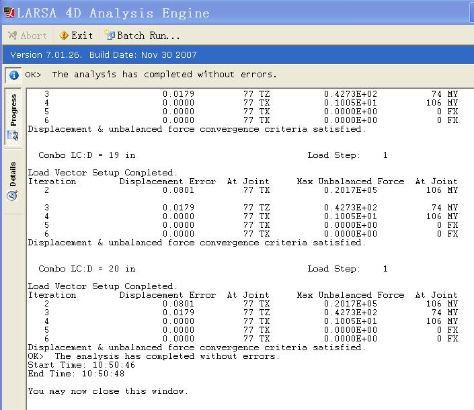Click the Abort button
The image size is (474, 410).
(x=28, y=36)
